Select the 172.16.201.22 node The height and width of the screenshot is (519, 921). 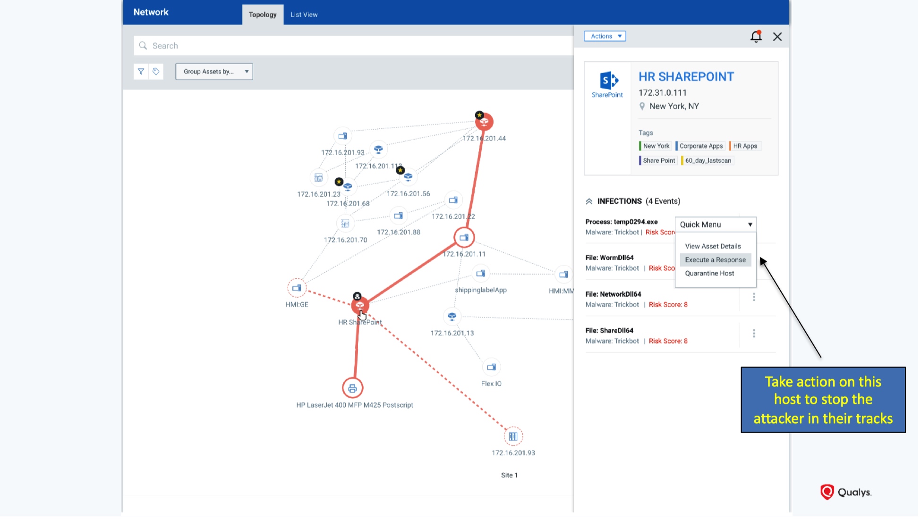[453, 200]
